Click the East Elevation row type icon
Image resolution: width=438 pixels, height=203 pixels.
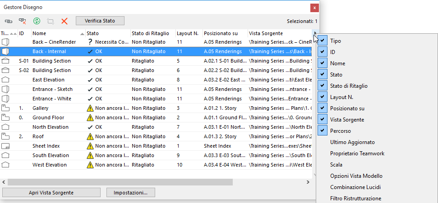5,80
